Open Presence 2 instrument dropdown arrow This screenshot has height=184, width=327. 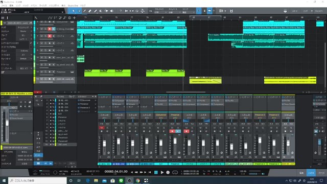click(x=96, y=108)
